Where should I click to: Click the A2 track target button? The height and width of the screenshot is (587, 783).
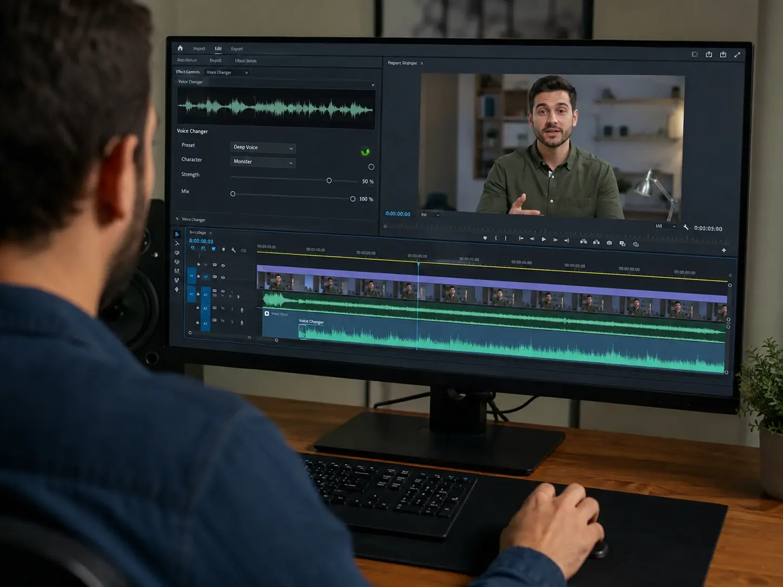[x=205, y=308]
